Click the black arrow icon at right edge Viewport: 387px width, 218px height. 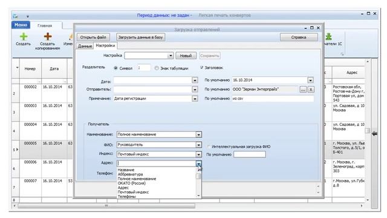(374, 134)
